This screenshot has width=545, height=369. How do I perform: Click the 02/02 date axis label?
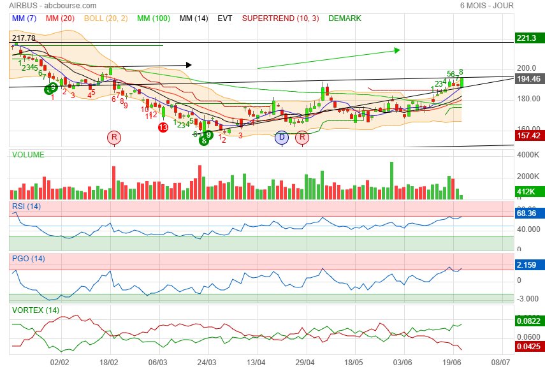click(59, 363)
